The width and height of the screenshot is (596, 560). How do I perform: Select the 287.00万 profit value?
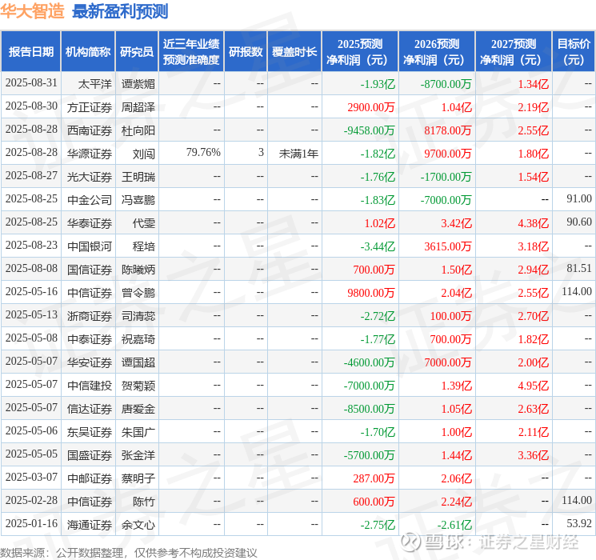click(x=374, y=478)
